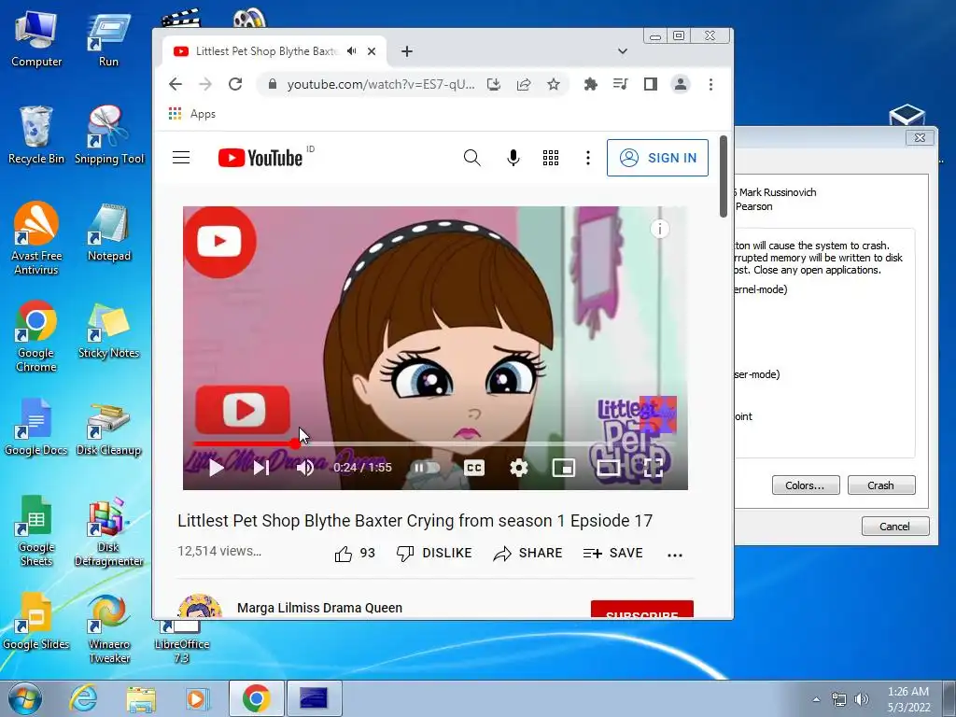Click the video progress bar scrubber
The image size is (956, 717).
[295, 443]
